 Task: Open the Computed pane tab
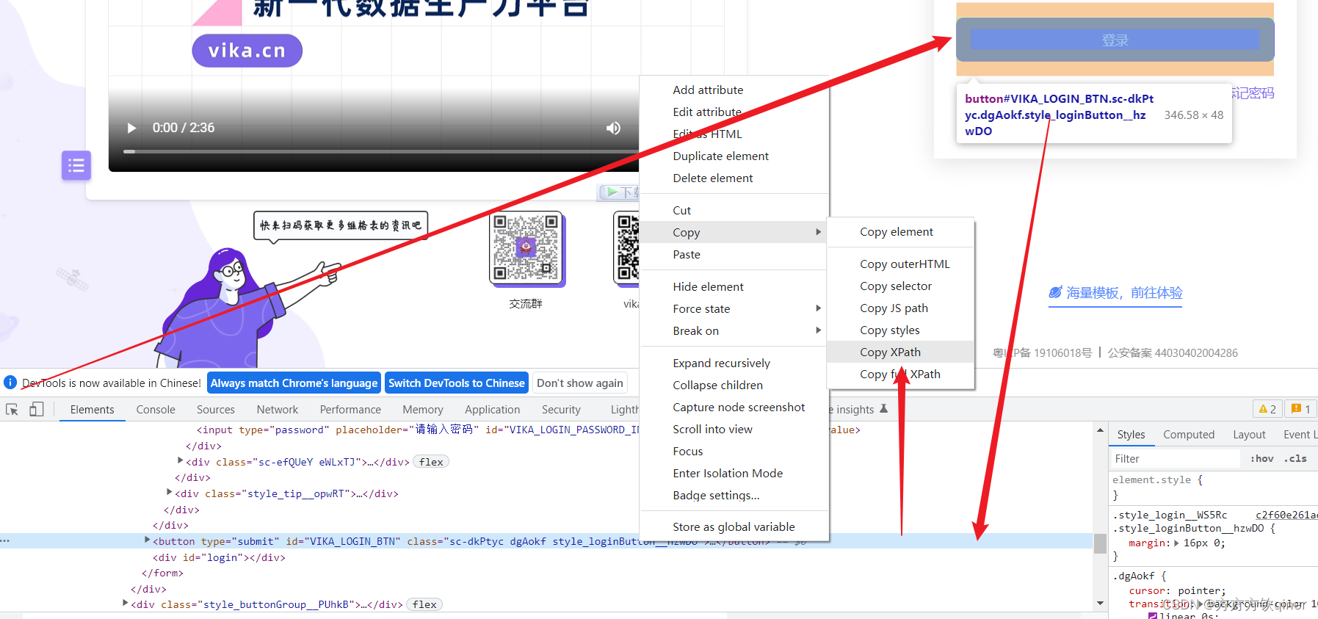pyautogui.click(x=1189, y=435)
